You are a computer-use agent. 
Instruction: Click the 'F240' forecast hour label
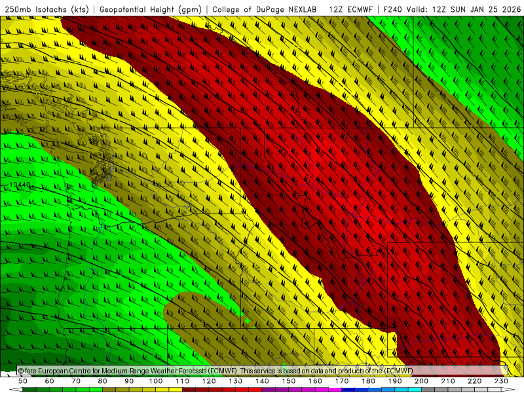coord(393,9)
